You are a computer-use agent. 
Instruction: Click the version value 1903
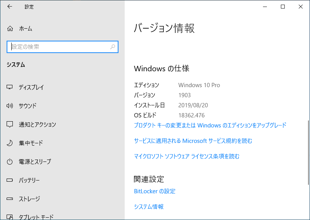pos(185,95)
